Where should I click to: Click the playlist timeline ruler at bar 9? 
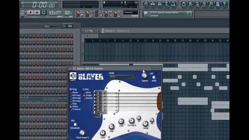[115, 40]
